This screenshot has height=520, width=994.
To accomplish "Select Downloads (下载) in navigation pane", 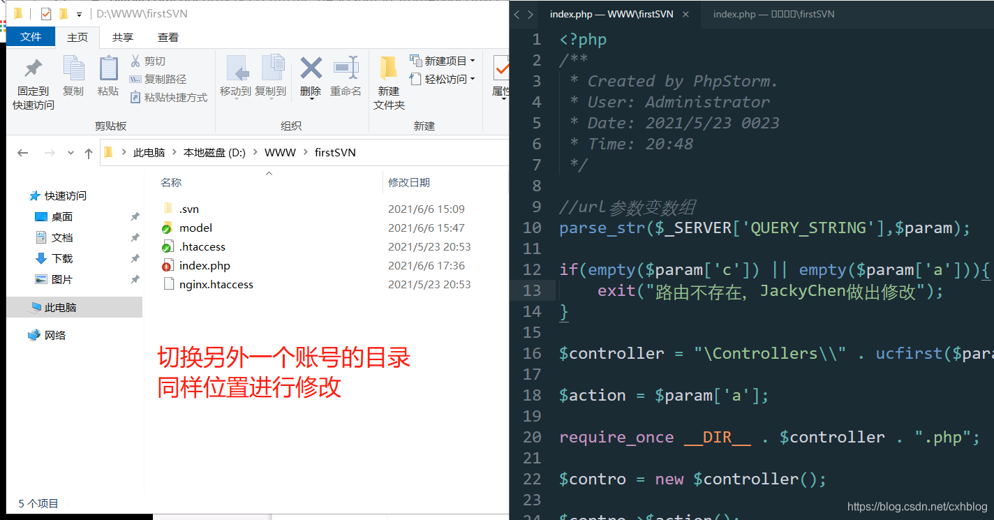I will coord(61,258).
